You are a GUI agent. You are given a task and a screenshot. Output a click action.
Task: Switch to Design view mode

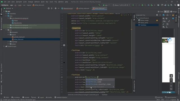(x=174, y=12)
